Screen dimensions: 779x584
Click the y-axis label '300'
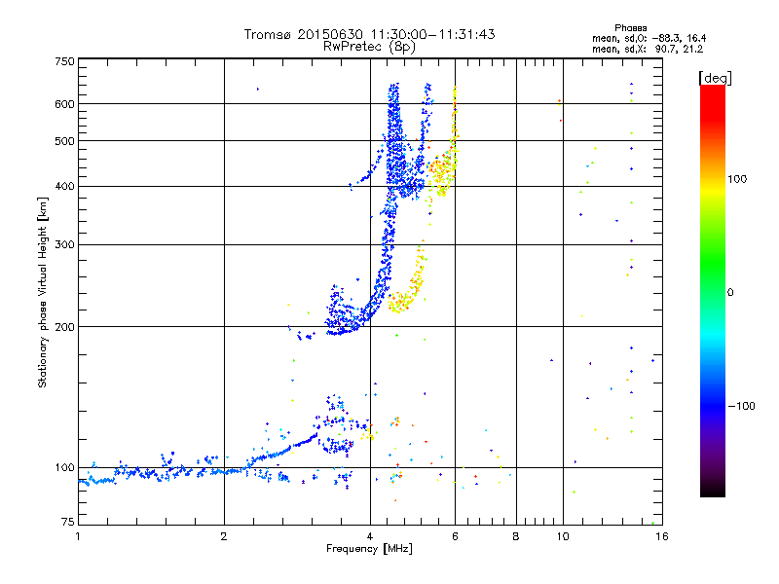[x=64, y=244]
